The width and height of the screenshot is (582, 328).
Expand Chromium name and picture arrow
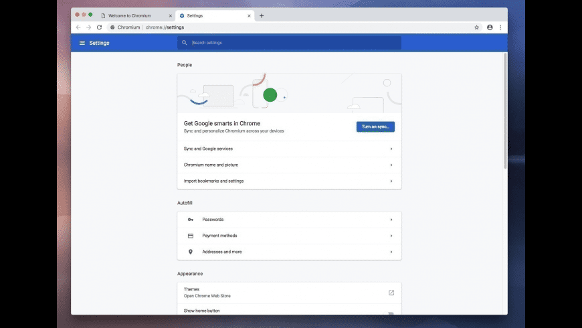click(x=391, y=165)
